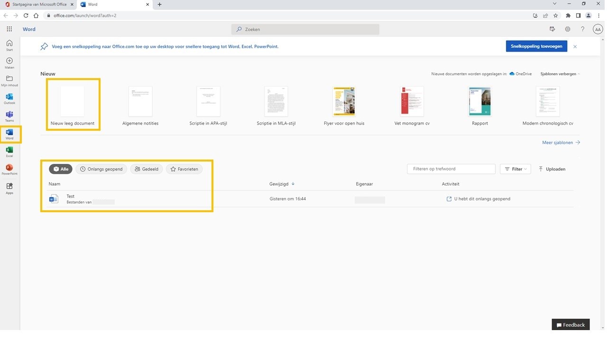This screenshot has width=607, height=341.
Task: Open a new browser tab
Action: (159, 4)
